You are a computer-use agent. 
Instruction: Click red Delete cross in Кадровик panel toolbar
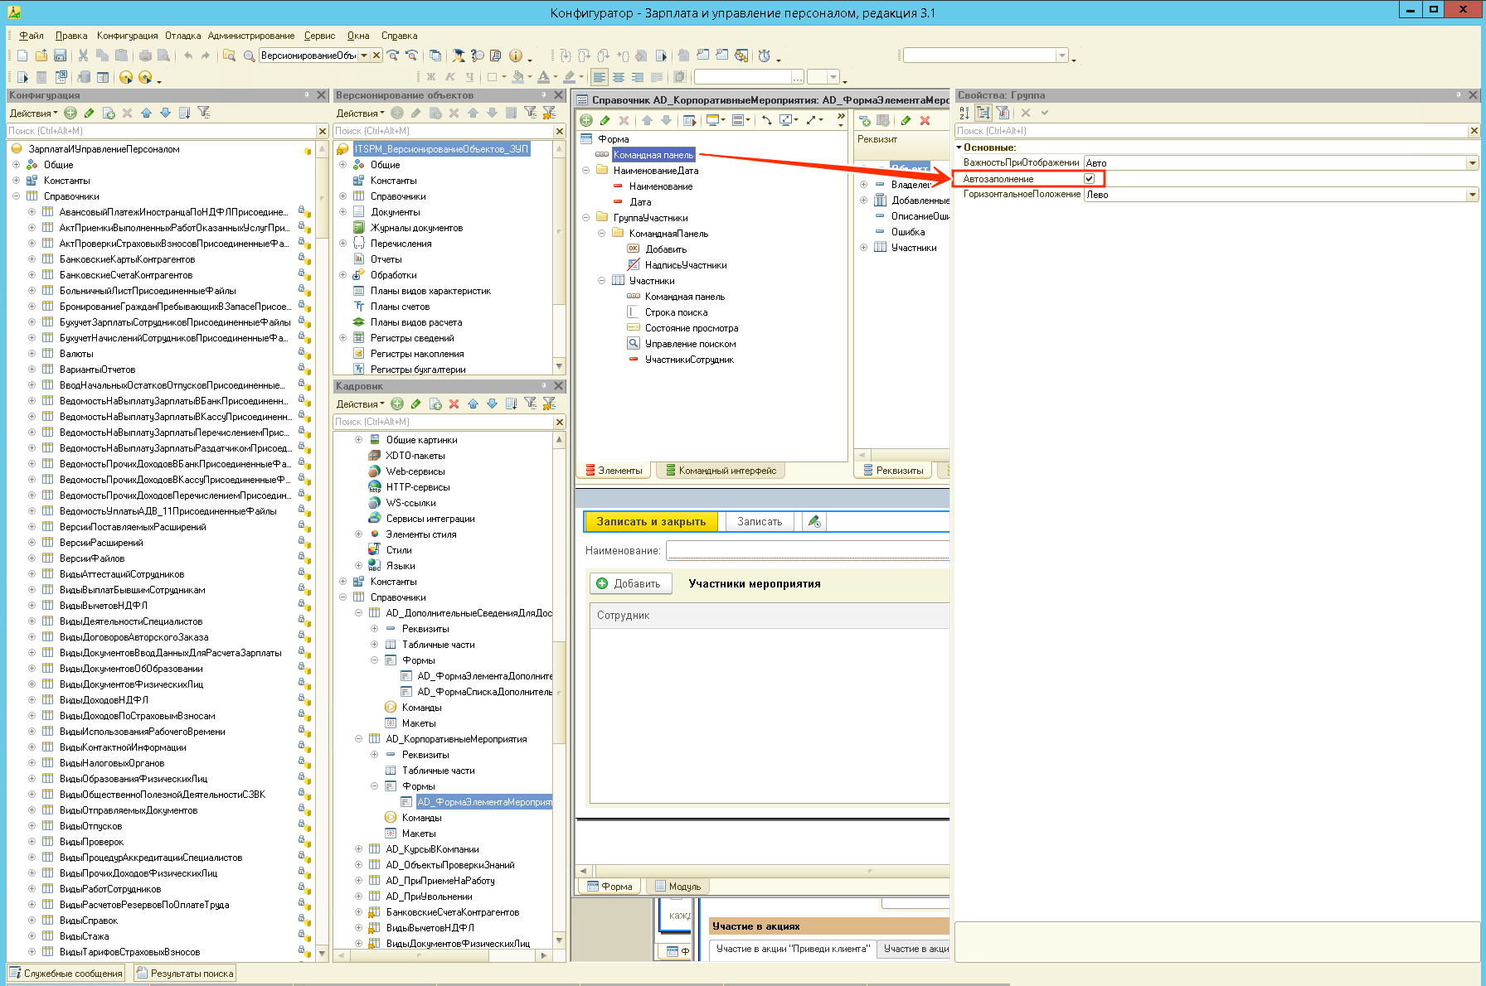(x=454, y=404)
